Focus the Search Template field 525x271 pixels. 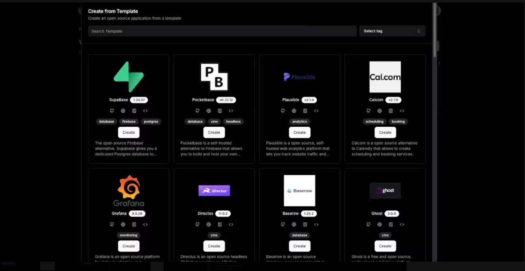point(222,31)
